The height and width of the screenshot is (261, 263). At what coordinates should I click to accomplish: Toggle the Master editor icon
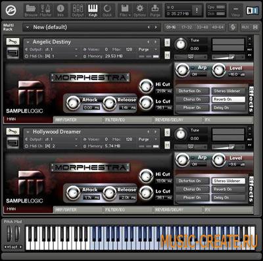point(45,11)
